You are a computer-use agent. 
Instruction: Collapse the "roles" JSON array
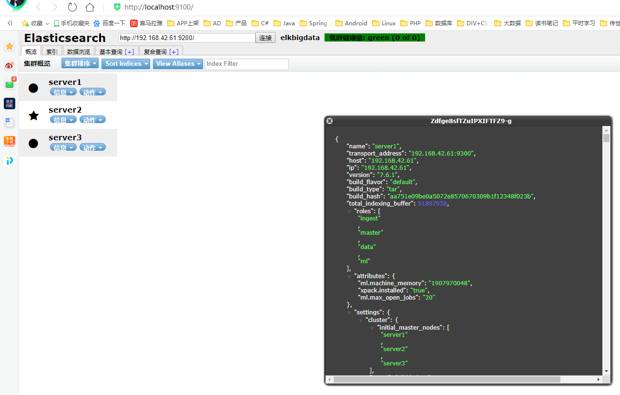349,211
